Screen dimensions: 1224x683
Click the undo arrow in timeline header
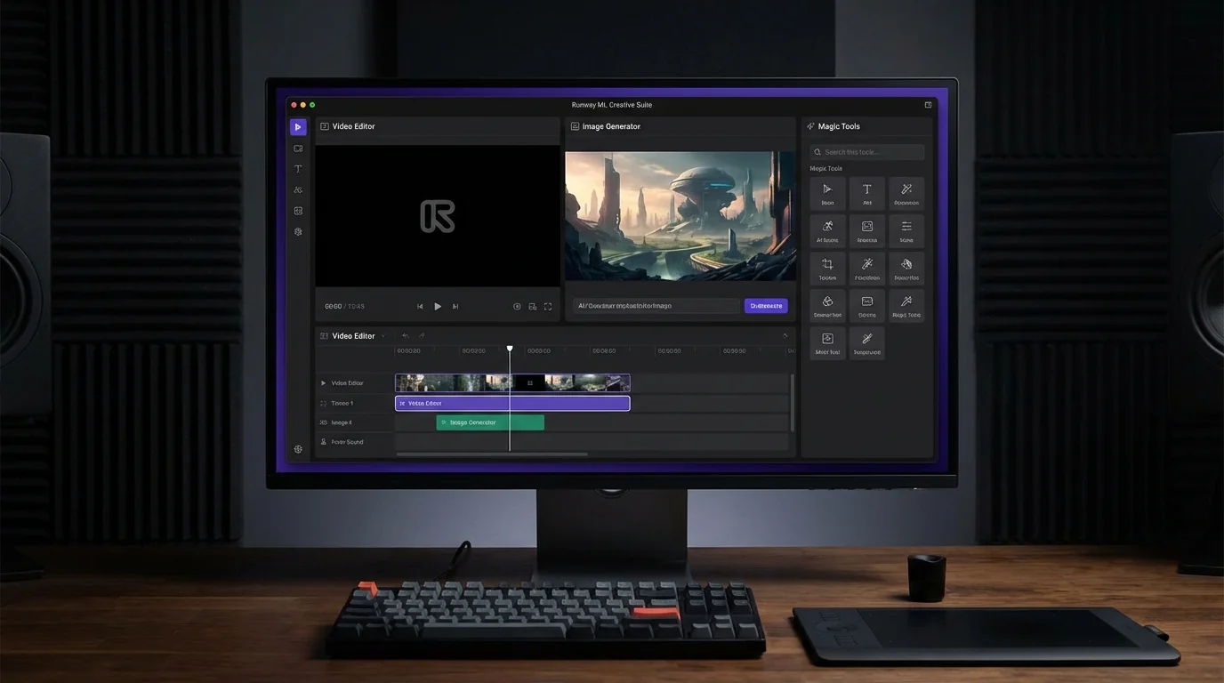pos(406,336)
